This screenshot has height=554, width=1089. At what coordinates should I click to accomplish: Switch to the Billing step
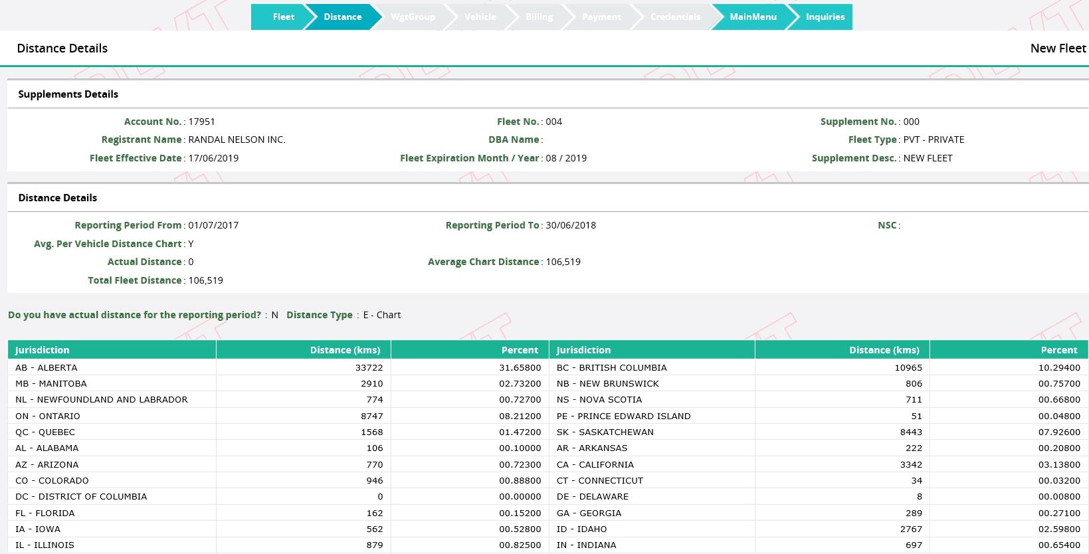539,17
